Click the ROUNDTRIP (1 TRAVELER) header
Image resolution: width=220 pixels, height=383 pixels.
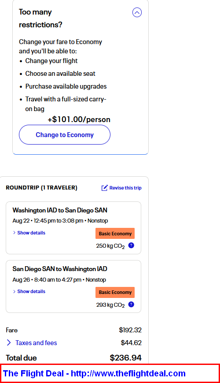(41, 188)
